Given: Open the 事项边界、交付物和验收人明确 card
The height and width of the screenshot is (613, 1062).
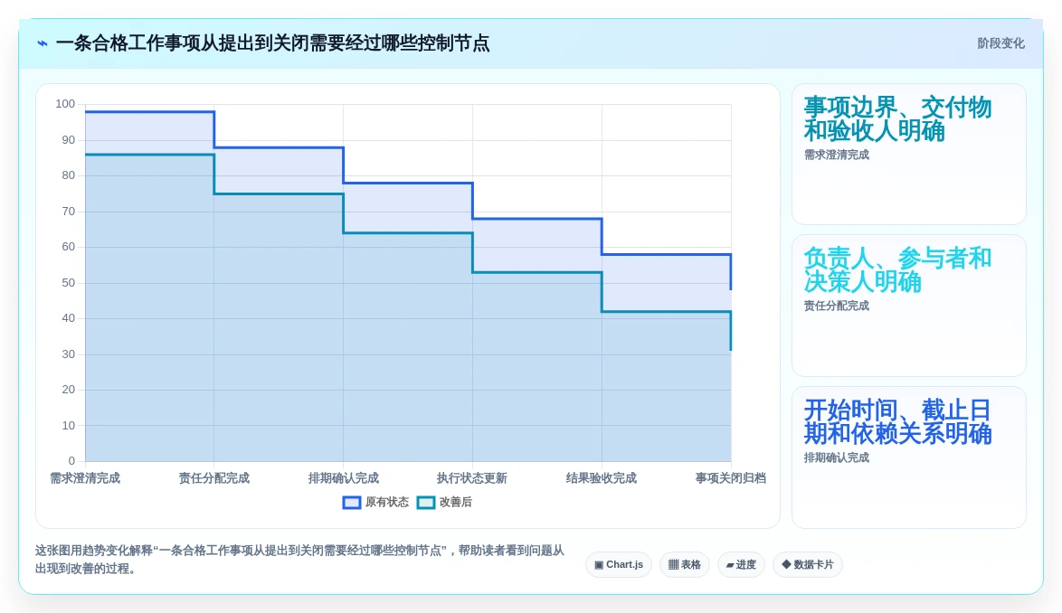Looking at the screenshot, I should pos(909,155).
